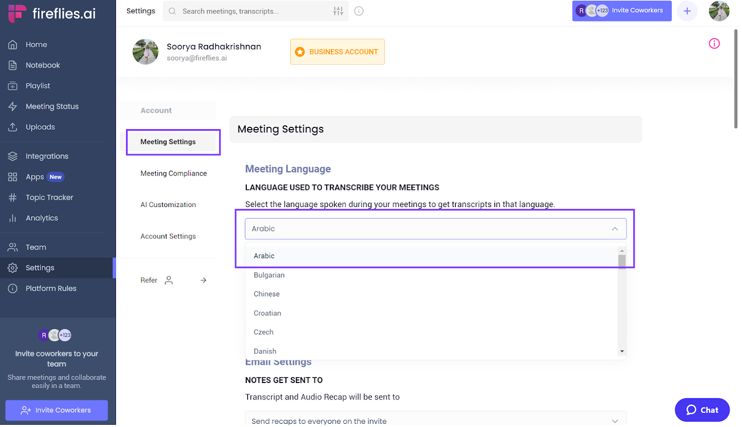Choose Croatian in the language list
This screenshot has width=742, height=427.
tap(267, 314)
